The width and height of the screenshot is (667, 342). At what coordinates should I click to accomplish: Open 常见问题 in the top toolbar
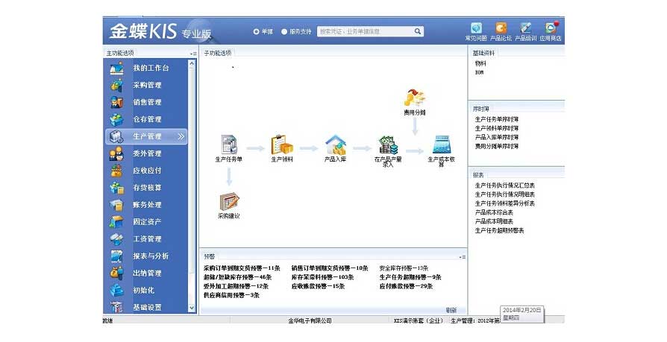[475, 28]
